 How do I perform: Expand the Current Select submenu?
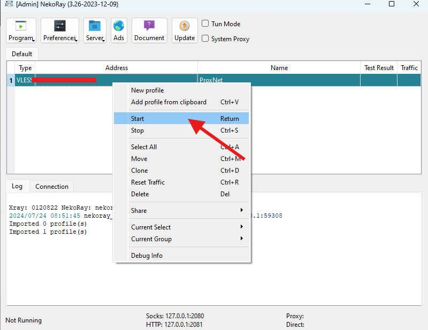(x=181, y=227)
